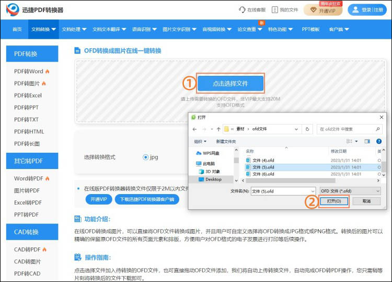Click the 登录|注册 user button

[367, 10]
